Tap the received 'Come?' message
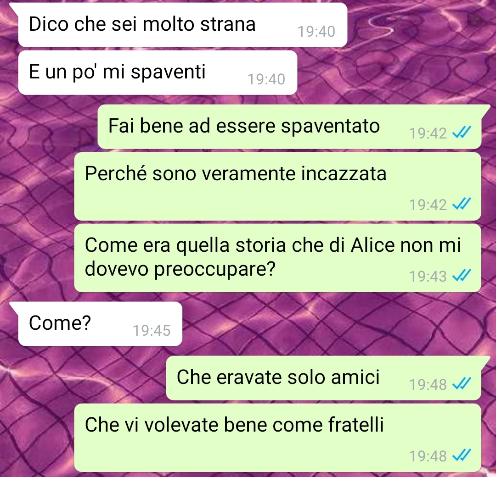The height and width of the screenshot is (477, 496). coord(100,324)
